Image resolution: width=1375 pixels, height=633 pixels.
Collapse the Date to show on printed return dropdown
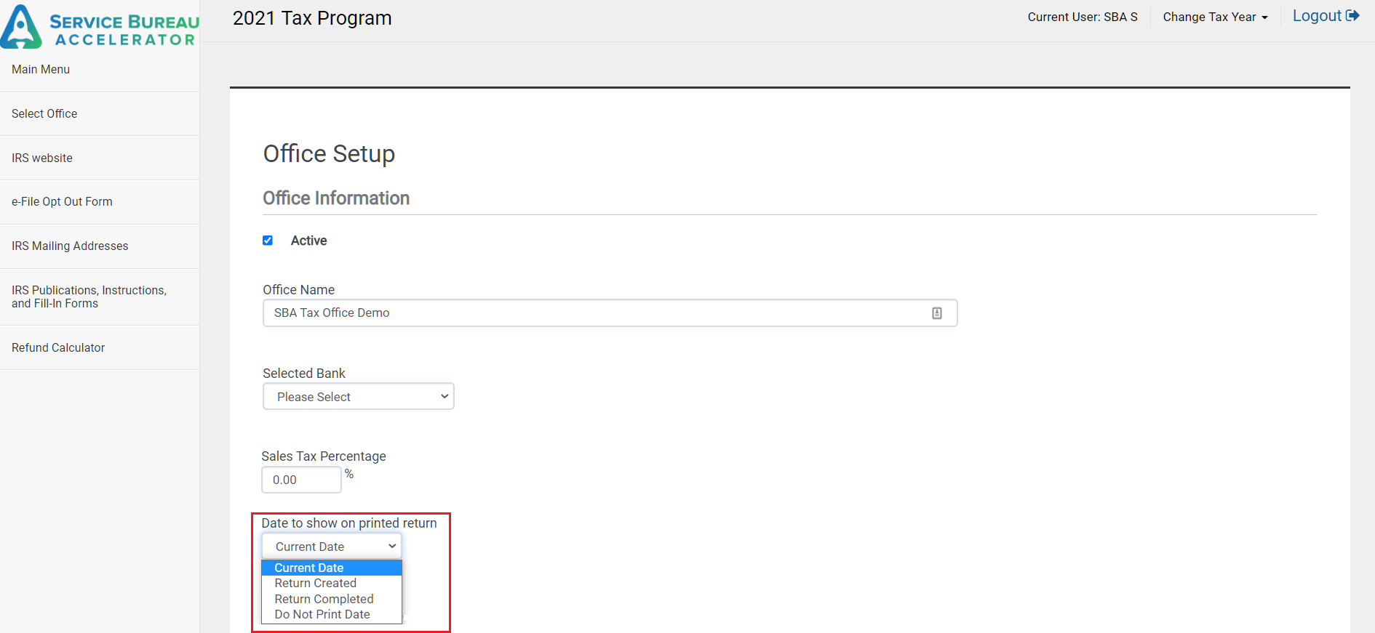pyautogui.click(x=332, y=547)
